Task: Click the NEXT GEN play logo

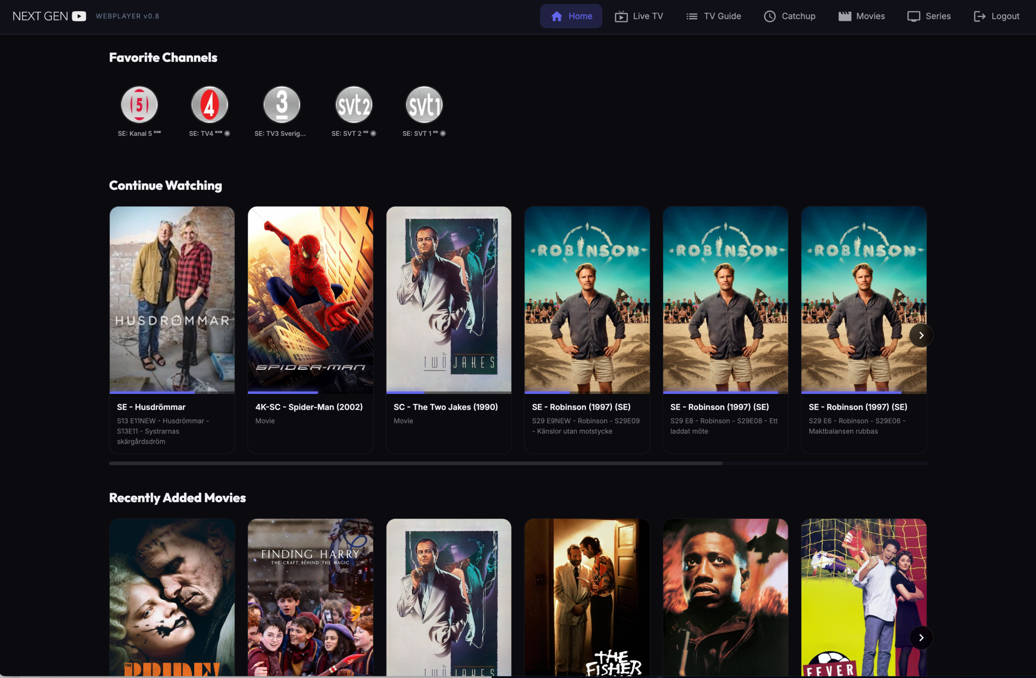Action: (79, 16)
